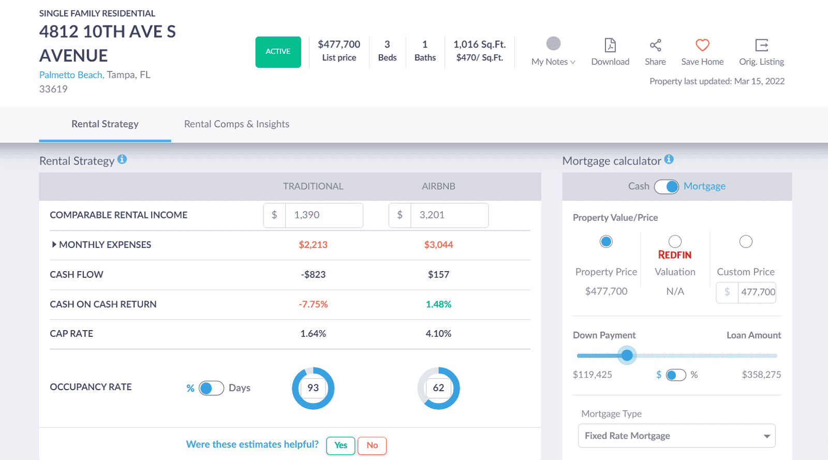
Task: Expand the Monthly Expenses row
Action: [x=54, y=245]
